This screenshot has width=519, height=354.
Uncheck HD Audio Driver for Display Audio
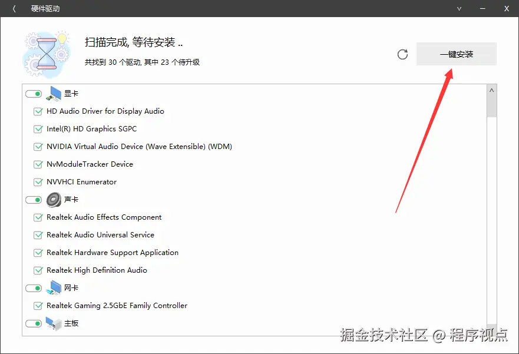coord(38,111)
